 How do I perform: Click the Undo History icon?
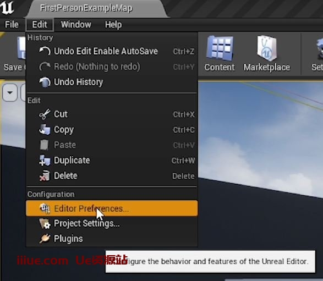click(45, 82)
